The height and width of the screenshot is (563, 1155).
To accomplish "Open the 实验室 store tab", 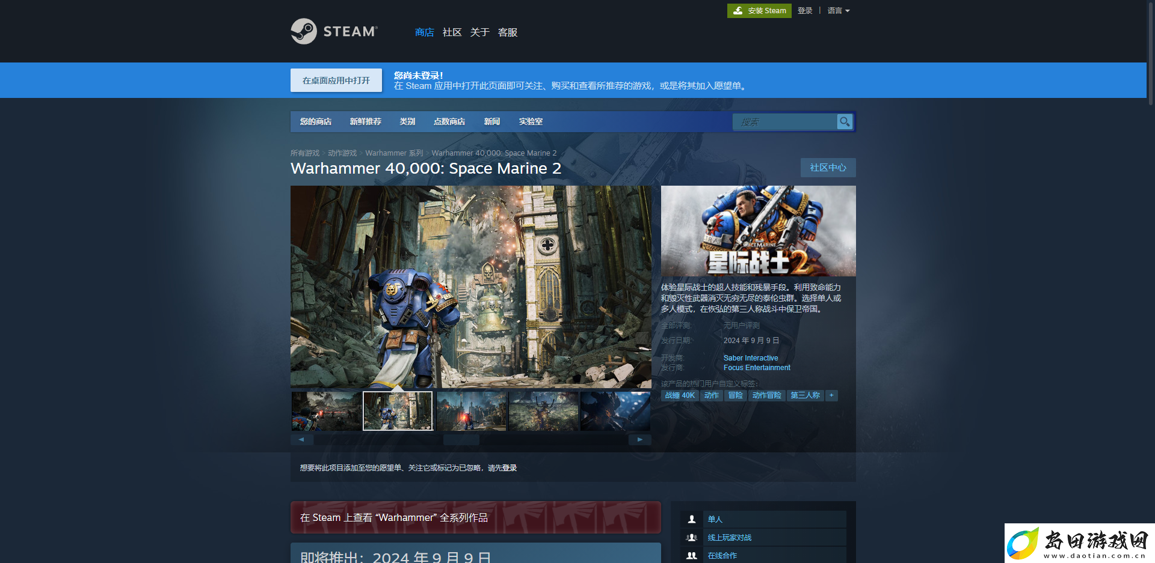I will pos(531,121).
